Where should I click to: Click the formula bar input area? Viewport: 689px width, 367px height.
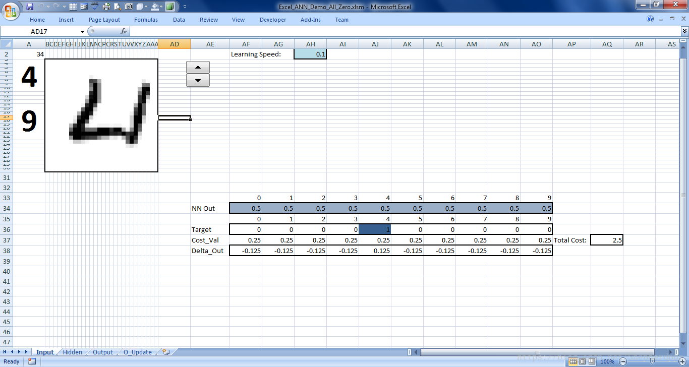(405, 31)
